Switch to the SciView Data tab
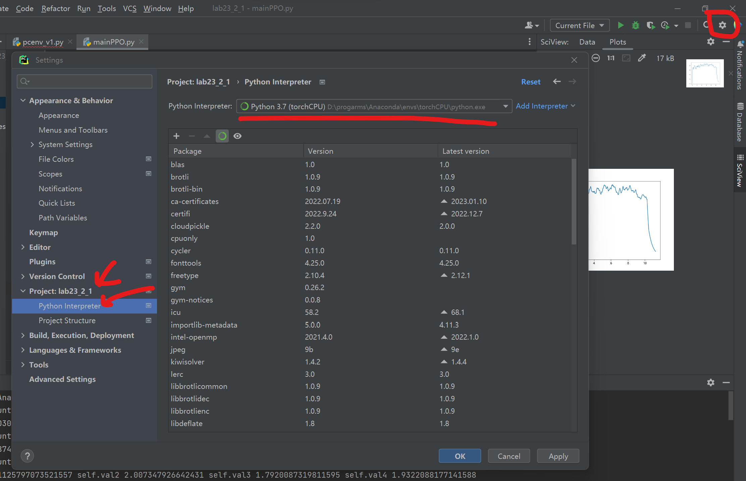 point(587,42)
